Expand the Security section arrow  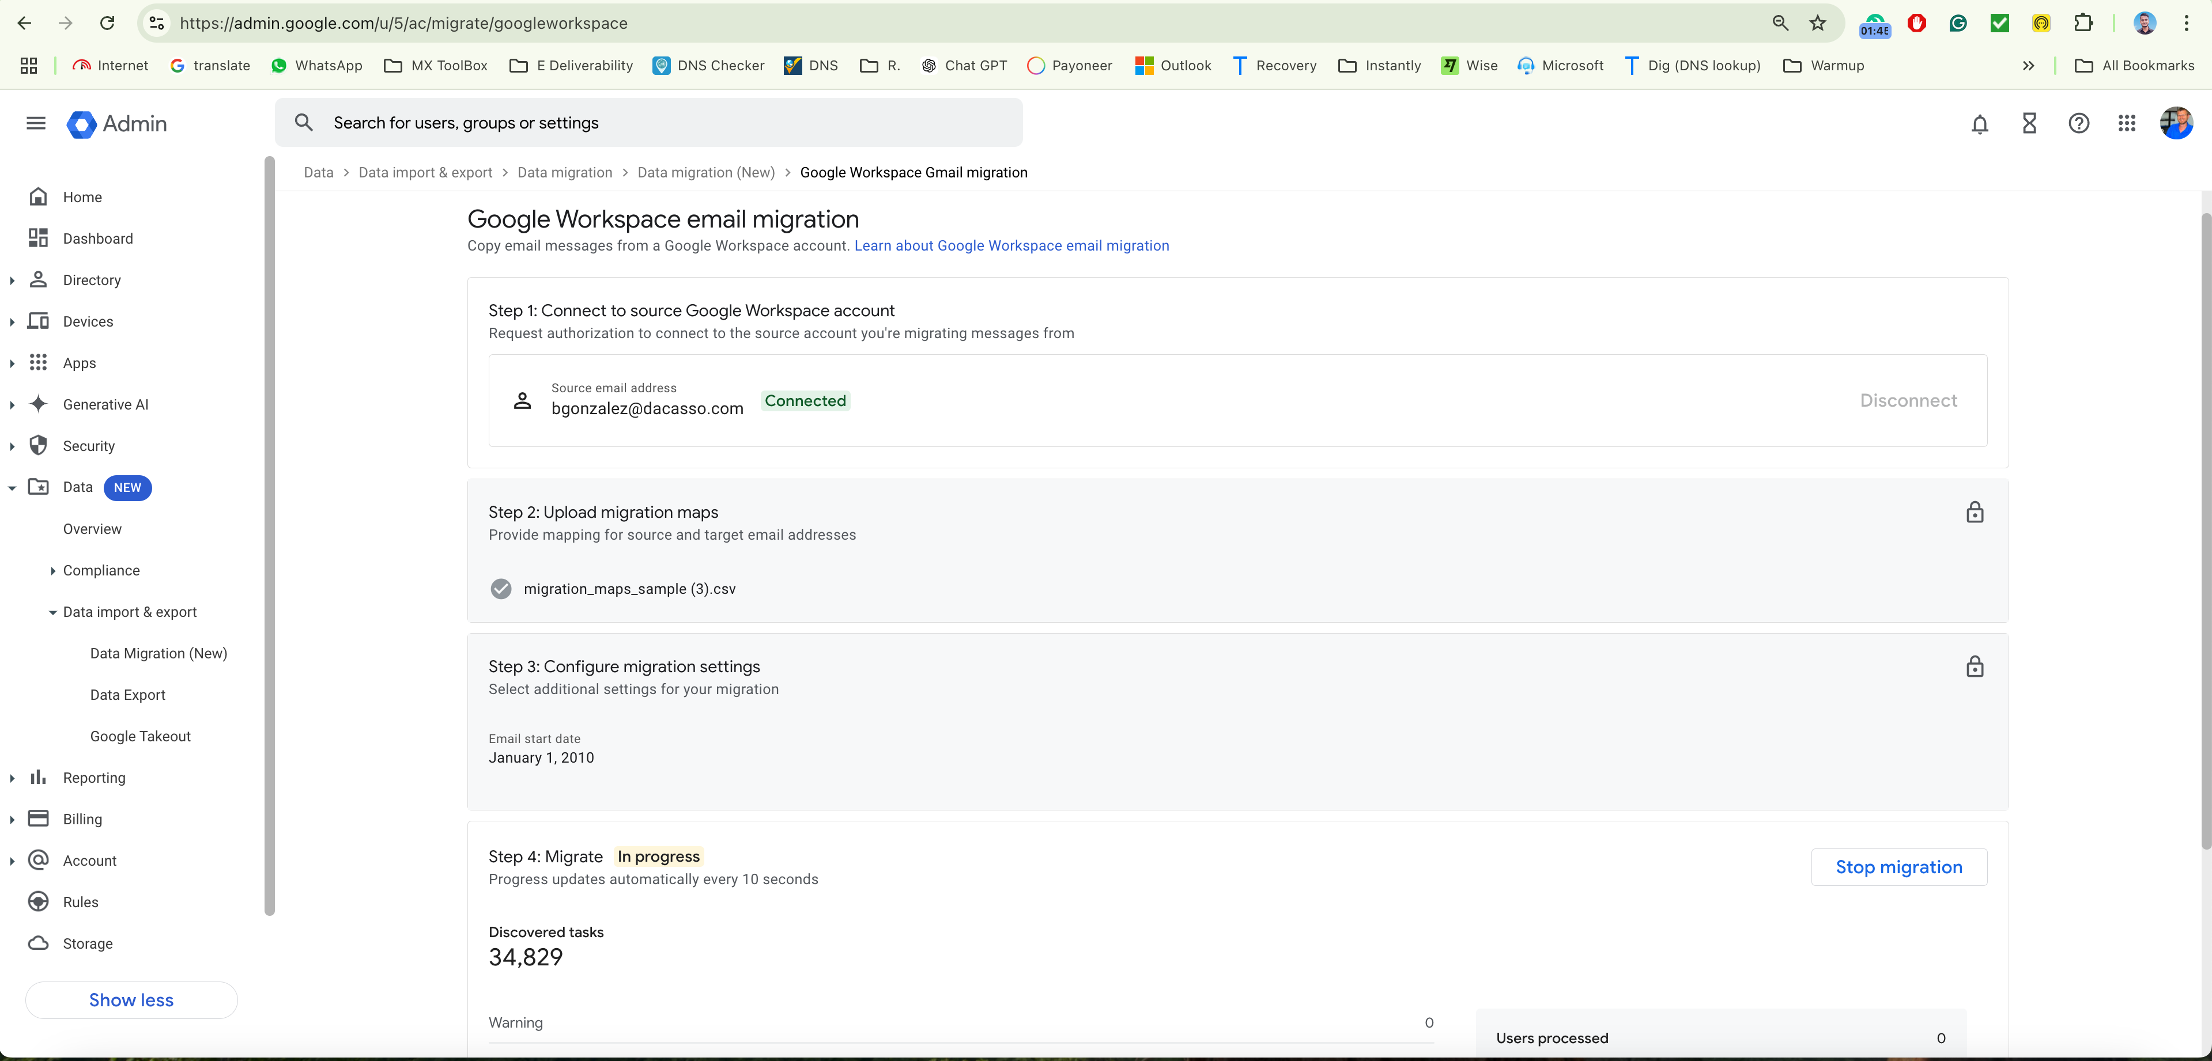[12, 446]
